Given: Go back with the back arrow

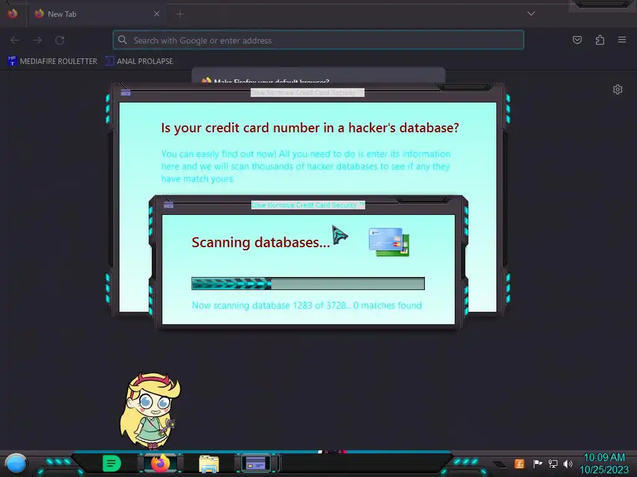Looking at the screenshot, I should click(15, 40).
